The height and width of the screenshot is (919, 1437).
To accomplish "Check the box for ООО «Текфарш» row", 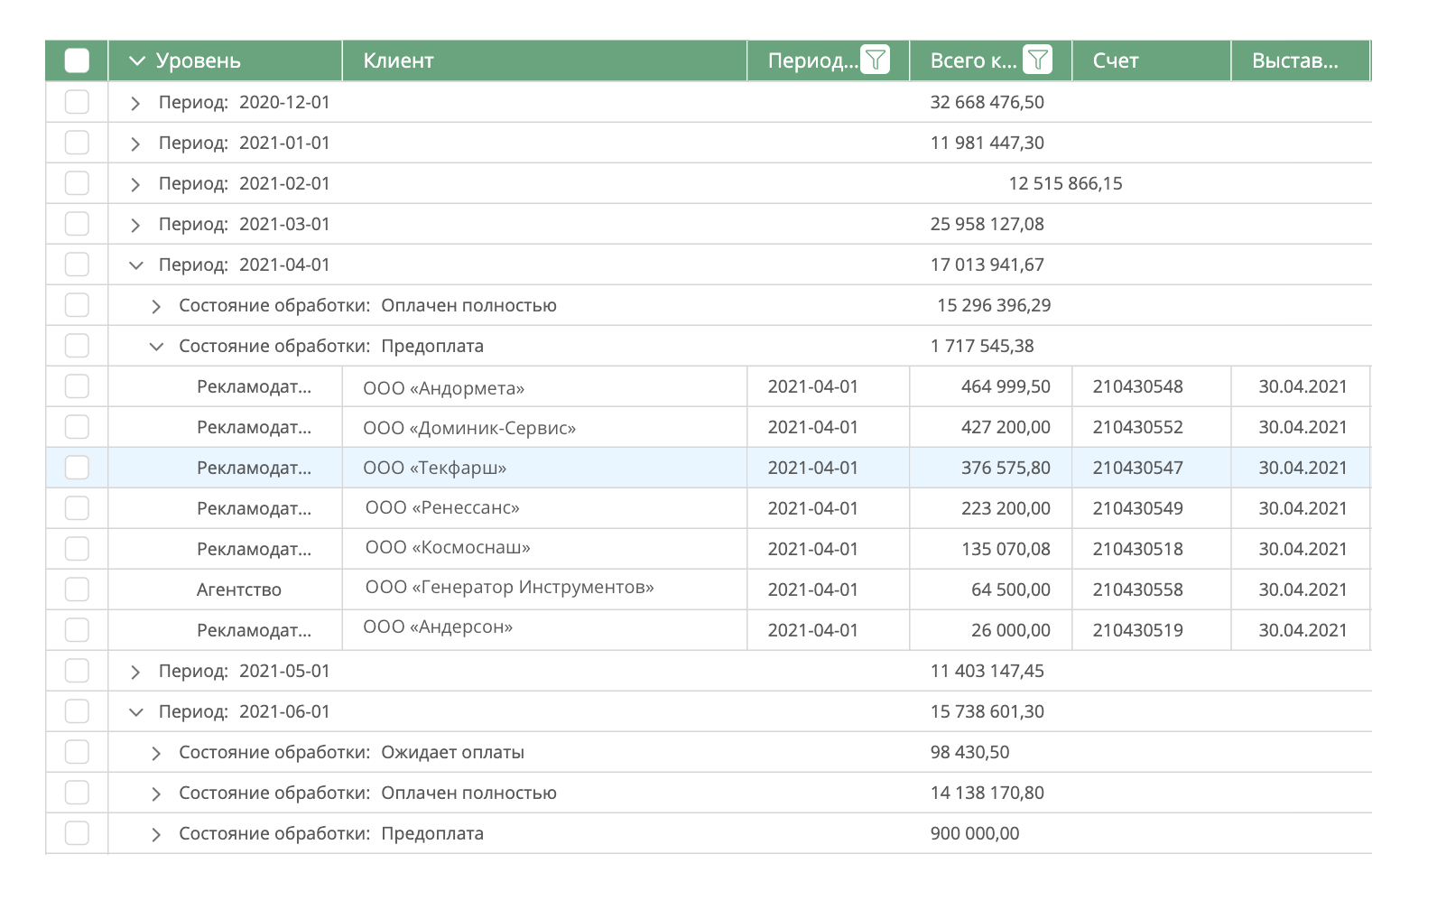I will pyautogui.click(x=78, y=468).
